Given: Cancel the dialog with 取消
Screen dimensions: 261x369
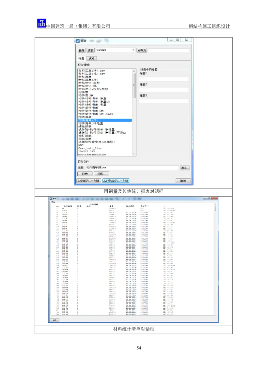Looking at the screenshot, I should click(x=183, y=181).
